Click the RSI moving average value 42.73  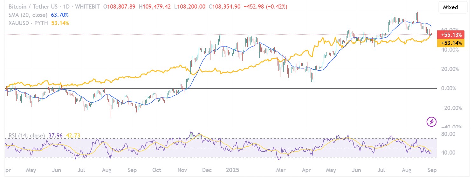point(73,136)
